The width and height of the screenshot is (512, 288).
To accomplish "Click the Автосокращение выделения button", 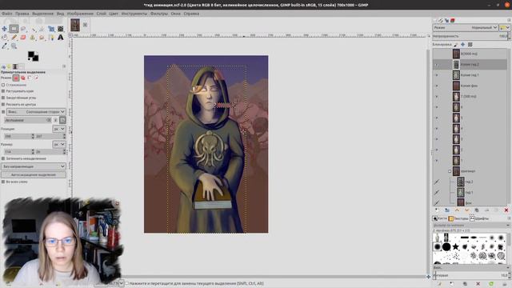I will 34,174.
